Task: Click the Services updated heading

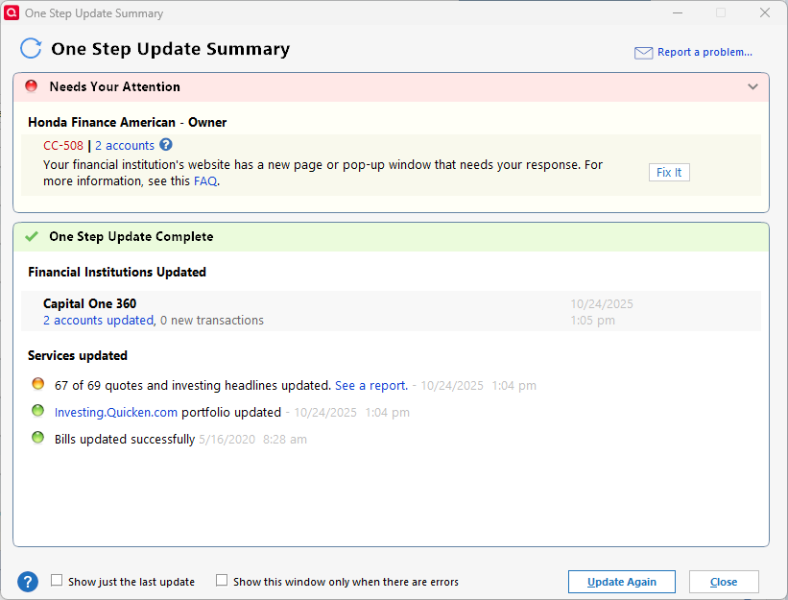Action: (78, 355)
